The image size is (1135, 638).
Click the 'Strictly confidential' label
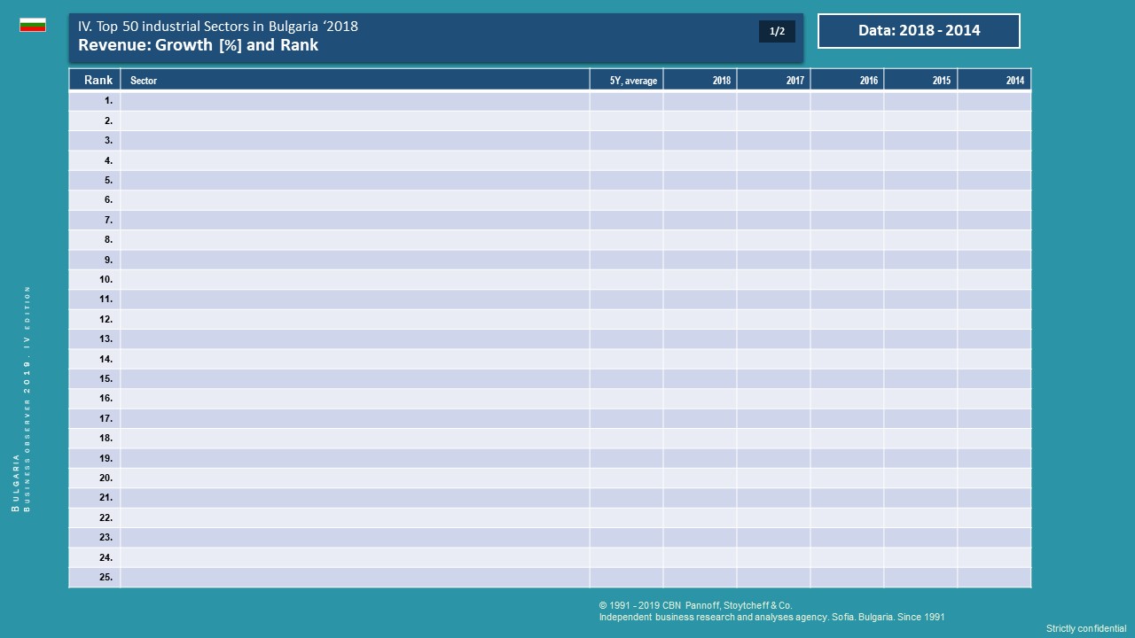pos(1086,628)
